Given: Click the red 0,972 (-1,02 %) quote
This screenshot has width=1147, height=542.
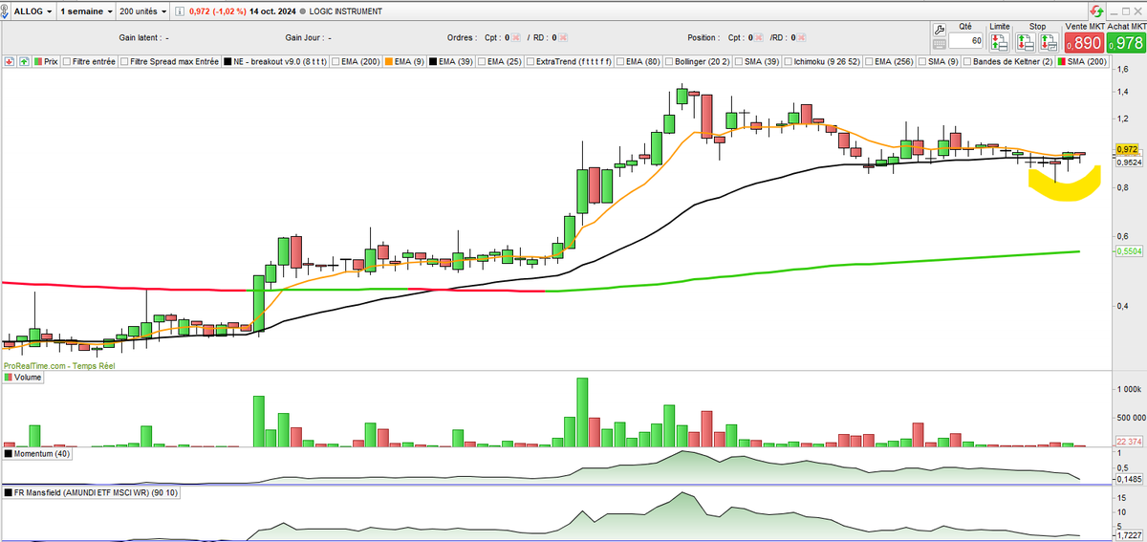Looking at the screenshot, I should 217,11.
